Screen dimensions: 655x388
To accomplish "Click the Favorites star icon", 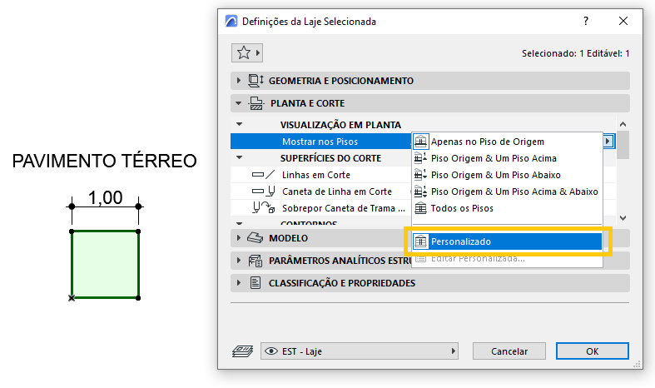I will coord(244,52).
